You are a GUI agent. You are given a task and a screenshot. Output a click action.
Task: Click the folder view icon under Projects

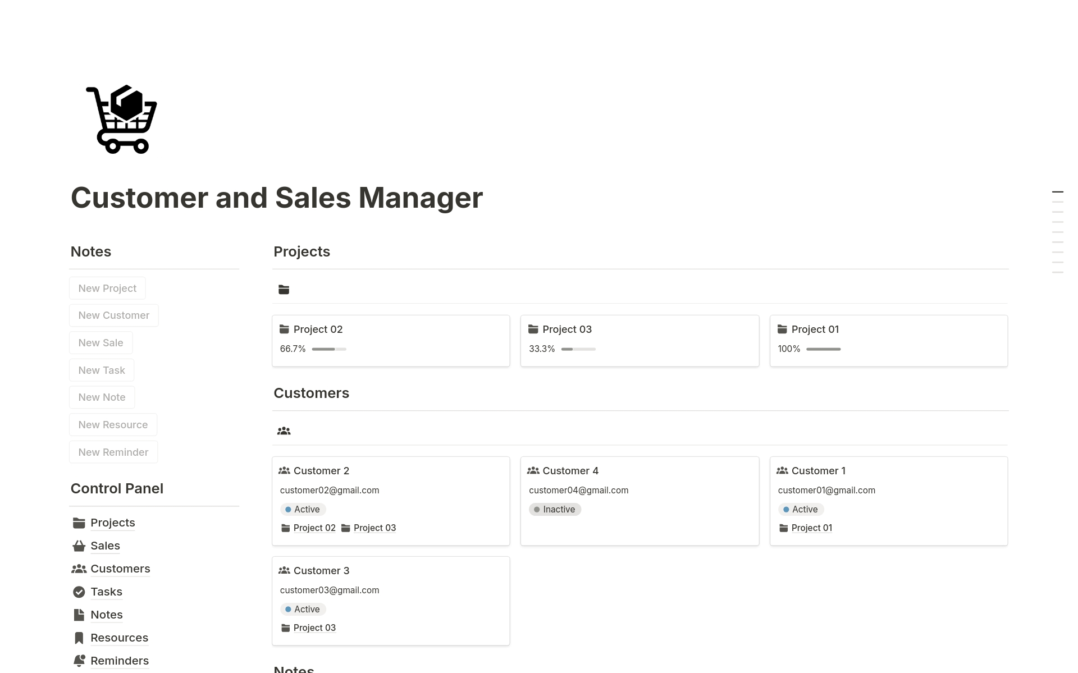(284, 290)
